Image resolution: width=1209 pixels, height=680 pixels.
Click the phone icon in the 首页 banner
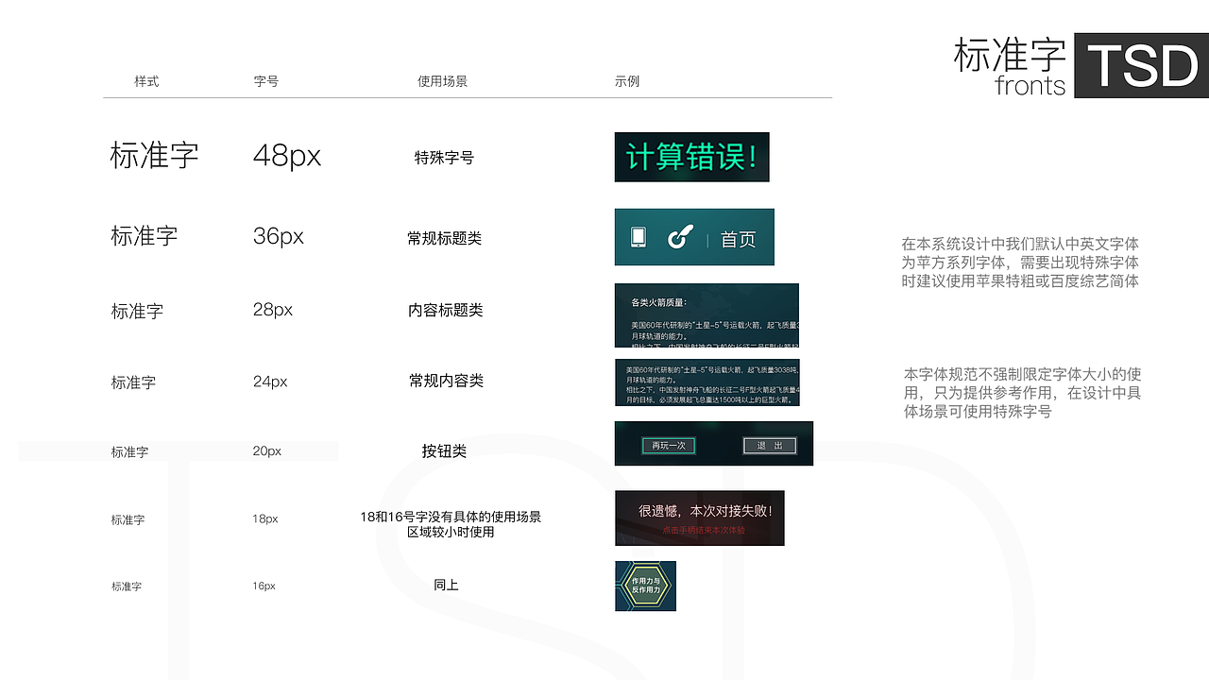(x=639, y=238)
